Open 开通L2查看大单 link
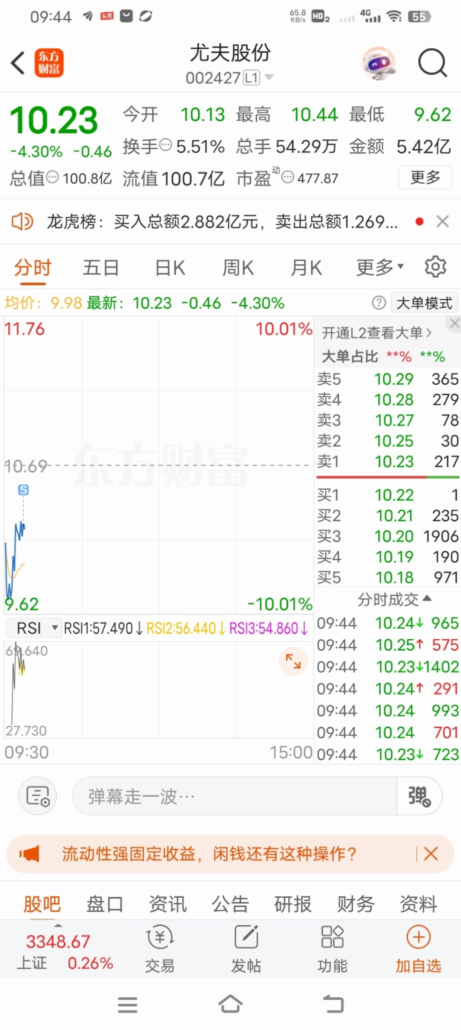The height and width of the screenshot is (1030, 461). pos(377,333)
